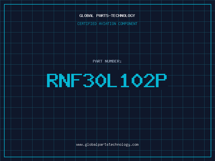
Task: Click the word CERTIFIED in the subtitle
Action: [87, 24]
